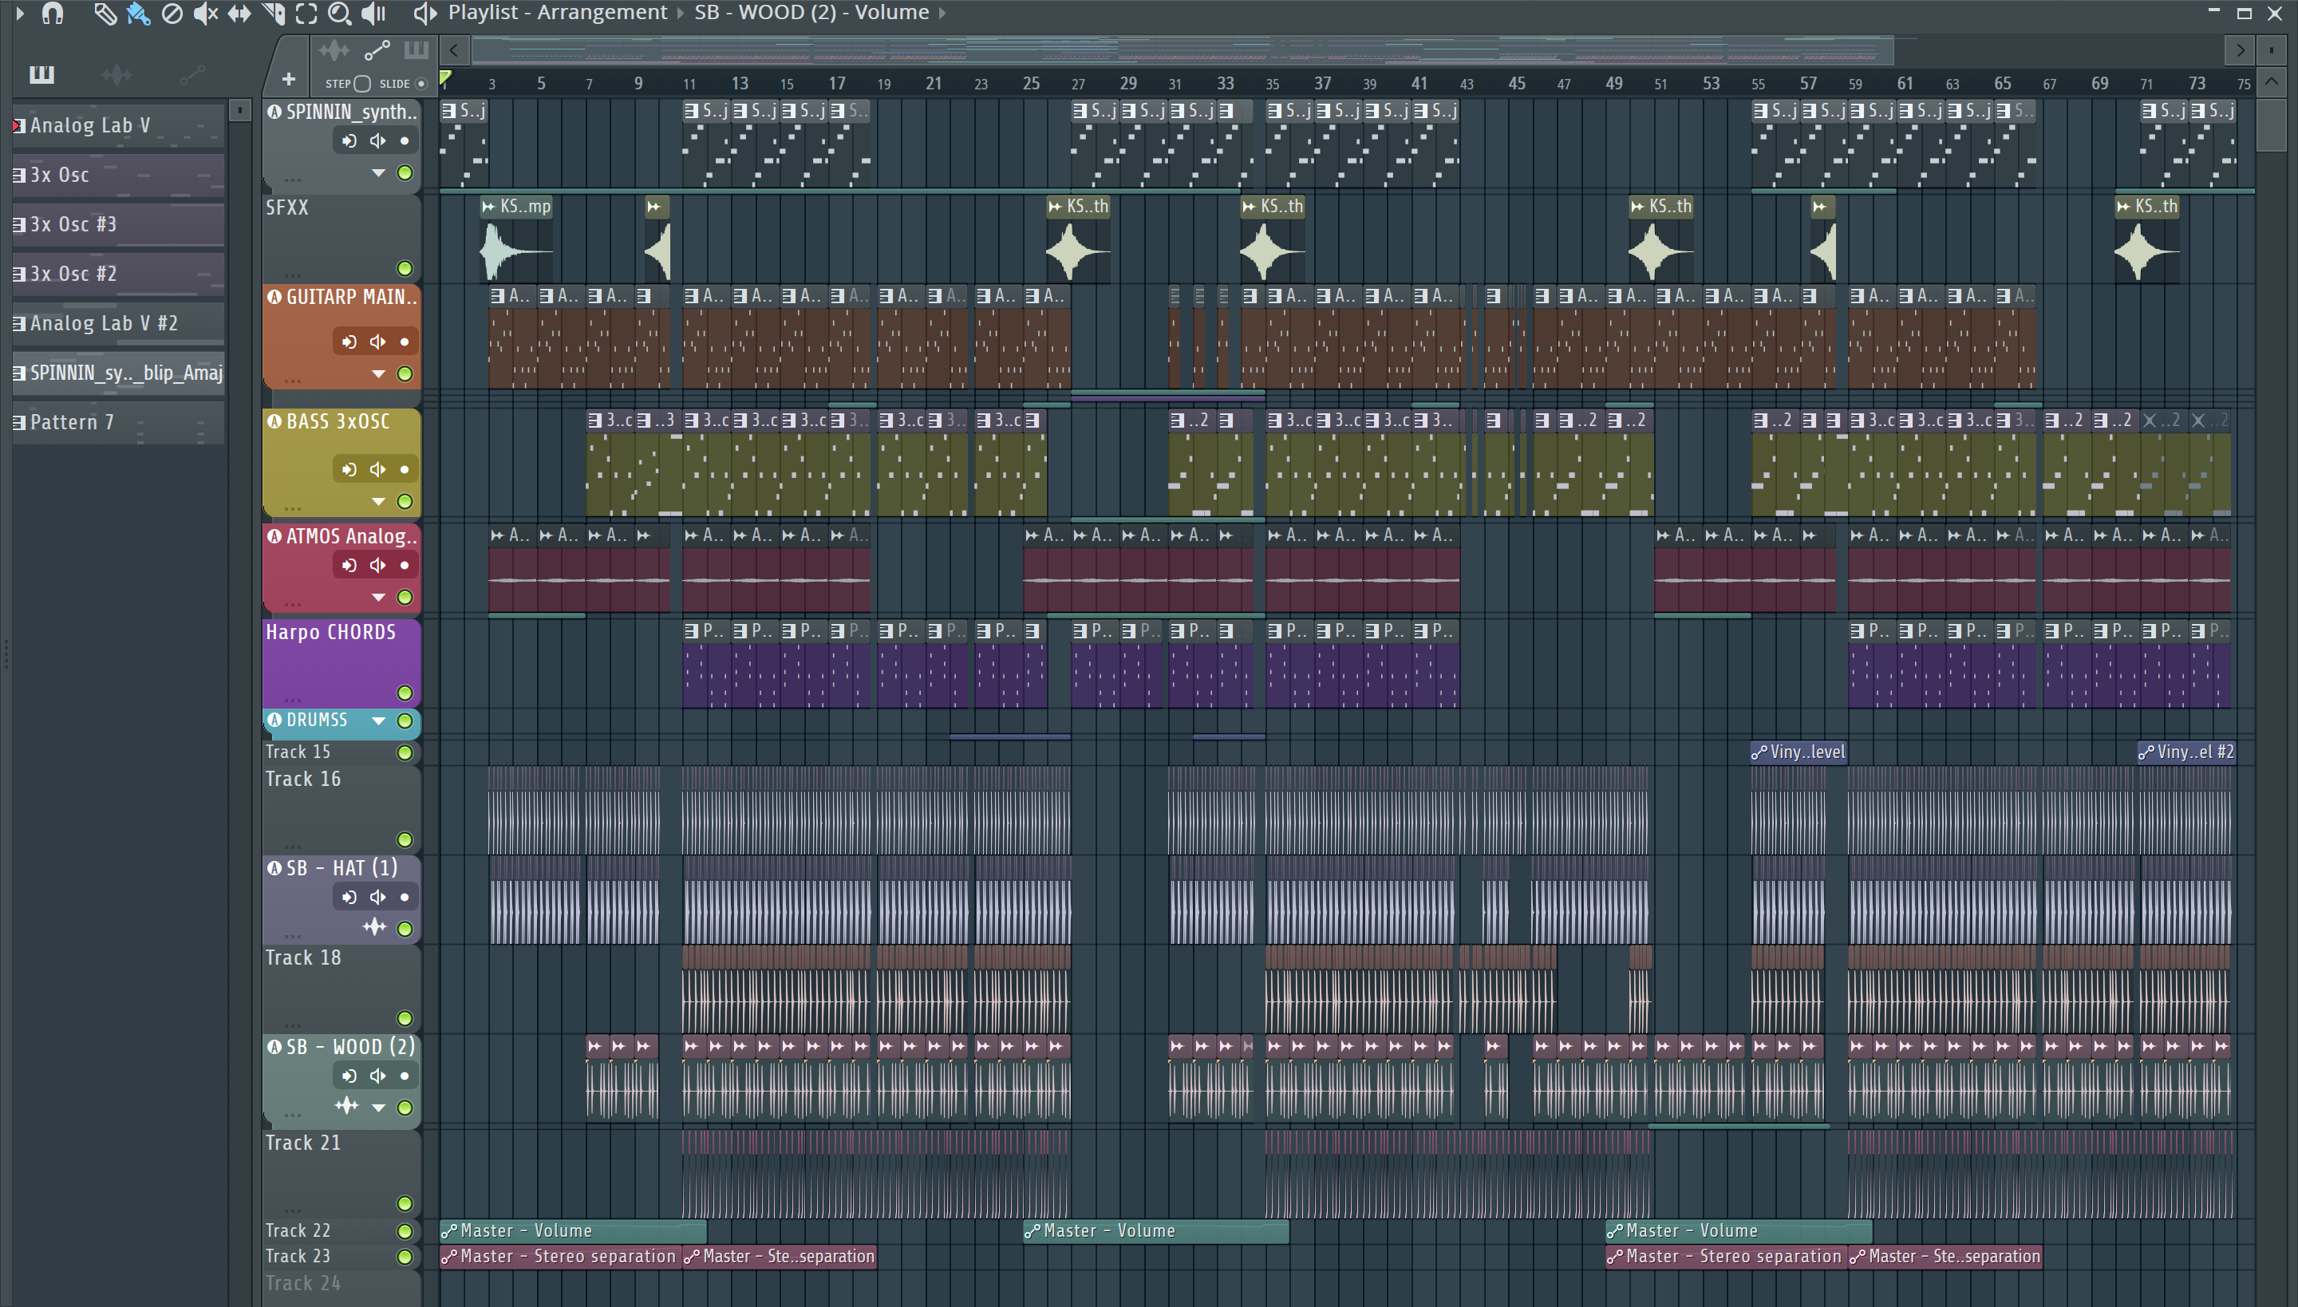
Task: Mute GUITARP MAIN track via green light
Action: pyautogui.click(x=405, y=373)
